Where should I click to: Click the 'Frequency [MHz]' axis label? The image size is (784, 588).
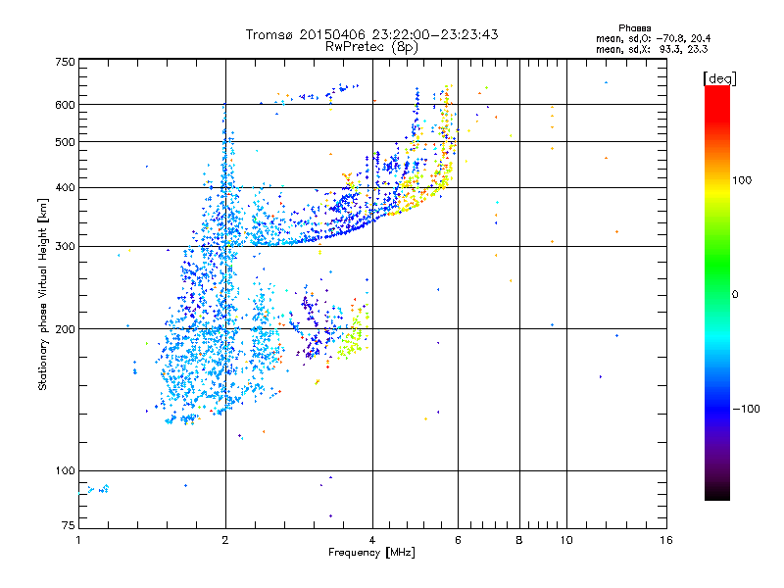pyautogui.click(x=371, y=553)
